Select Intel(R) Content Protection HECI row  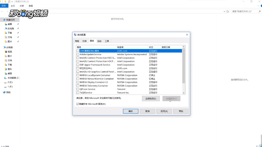point(129,58)
